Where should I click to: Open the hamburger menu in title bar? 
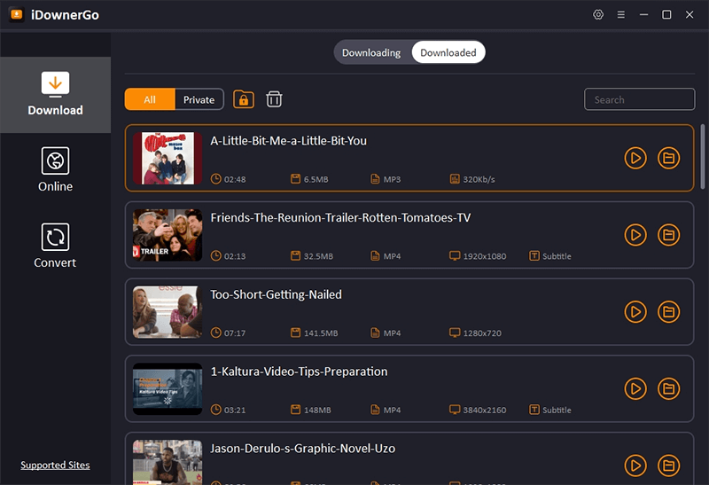tap(621, 15)
